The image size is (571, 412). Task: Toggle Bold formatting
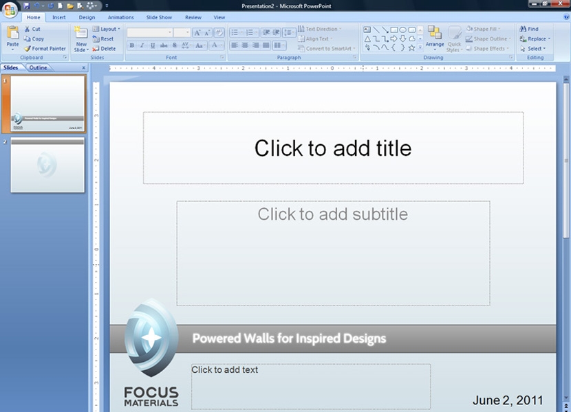[132, 45]
